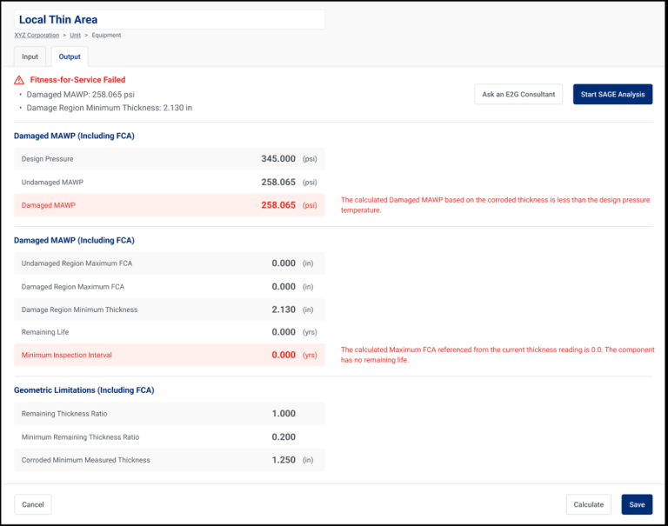Screen dimensions: 668x526
Task: Select the red highlighted Damaged MAWP row
Action: click(x=170, y=205)
